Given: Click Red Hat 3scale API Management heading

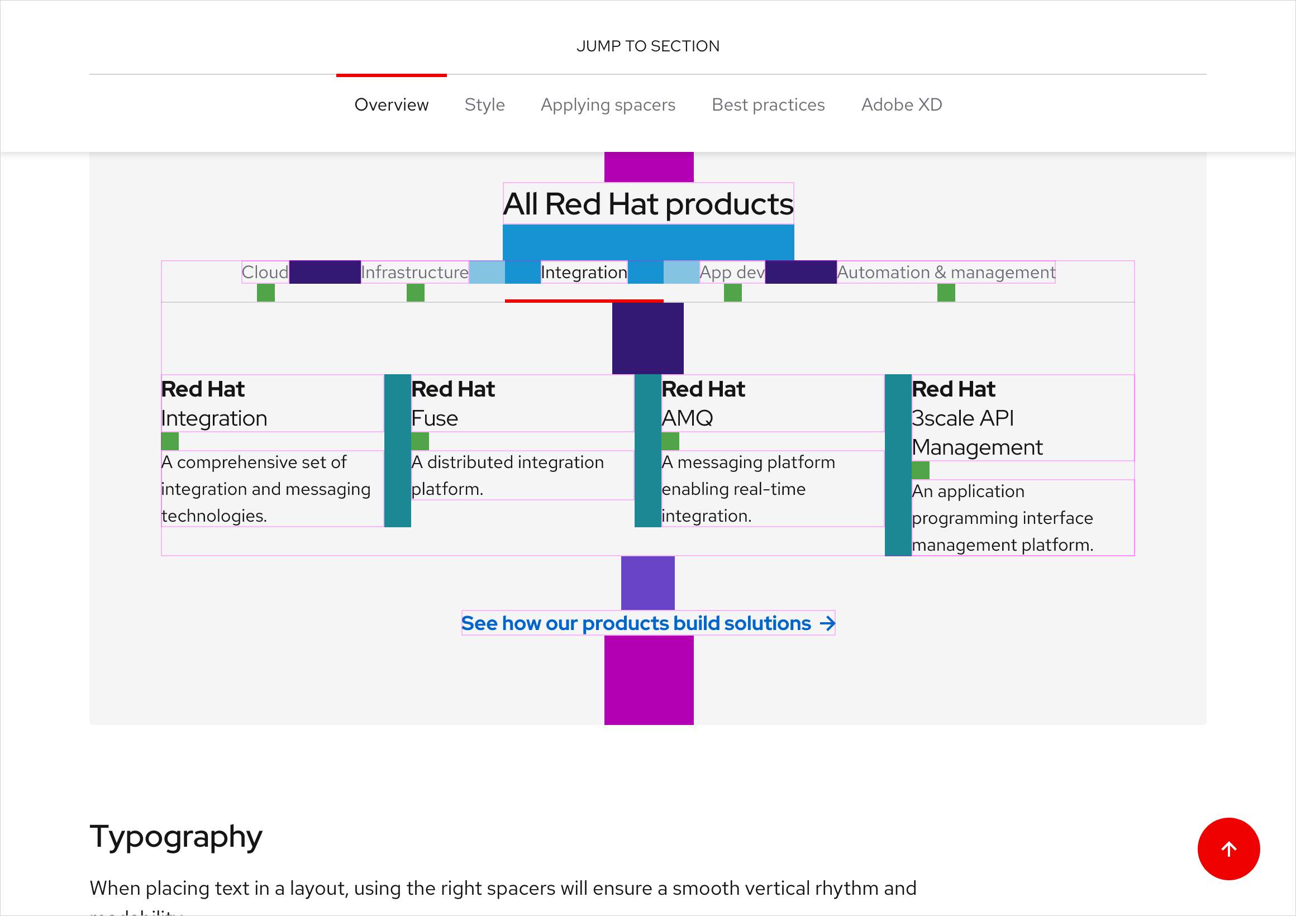Looking at the screenshot, I should pos(976,418).
